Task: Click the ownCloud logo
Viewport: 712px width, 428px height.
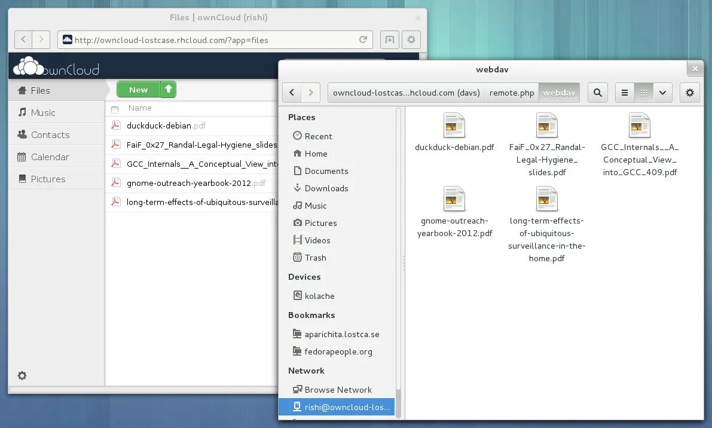Action: 56,67
